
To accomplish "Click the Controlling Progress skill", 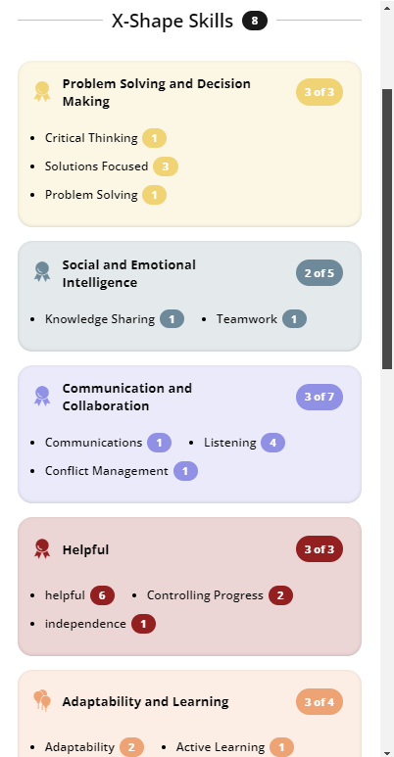I will tap(205, 595).
